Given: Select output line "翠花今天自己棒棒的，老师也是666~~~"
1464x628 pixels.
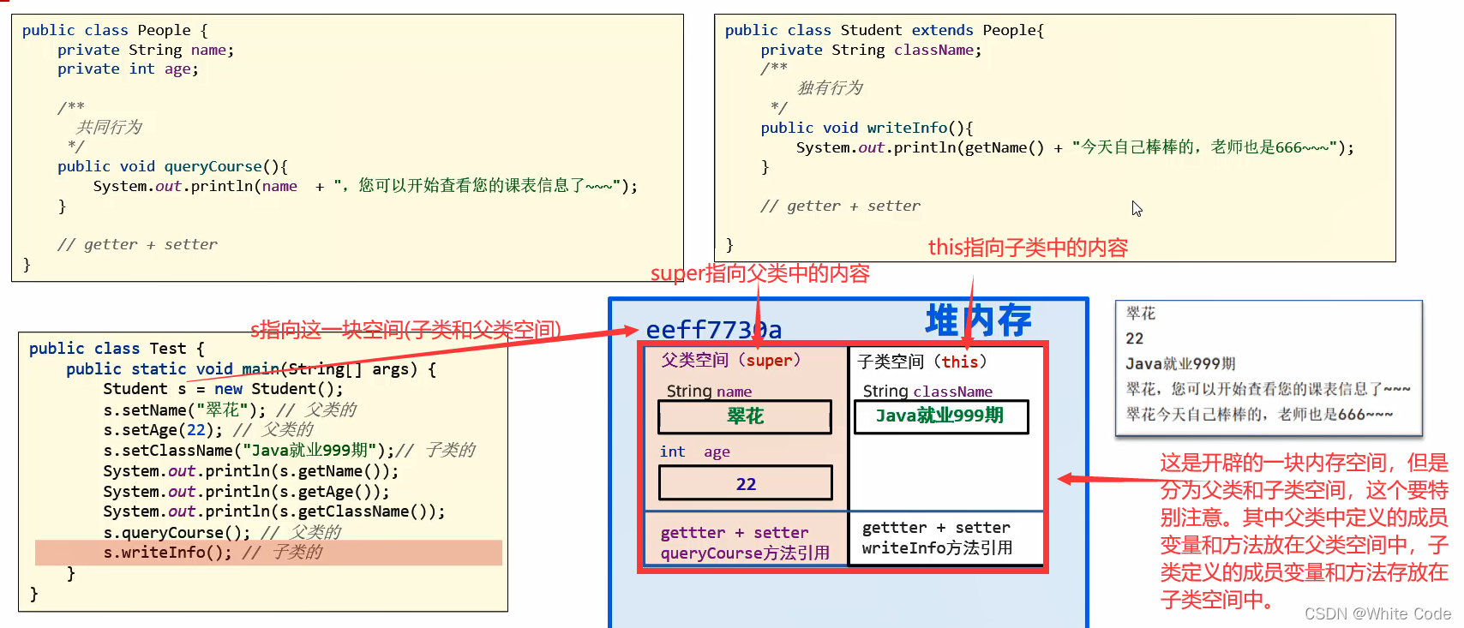Looking at the screenshot, I should tap(1259, 415).
